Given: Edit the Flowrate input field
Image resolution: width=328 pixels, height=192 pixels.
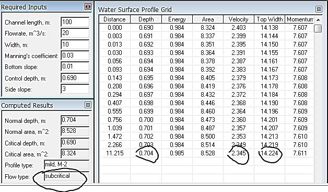Looking at the screenshot, I should tap(75, 33).
